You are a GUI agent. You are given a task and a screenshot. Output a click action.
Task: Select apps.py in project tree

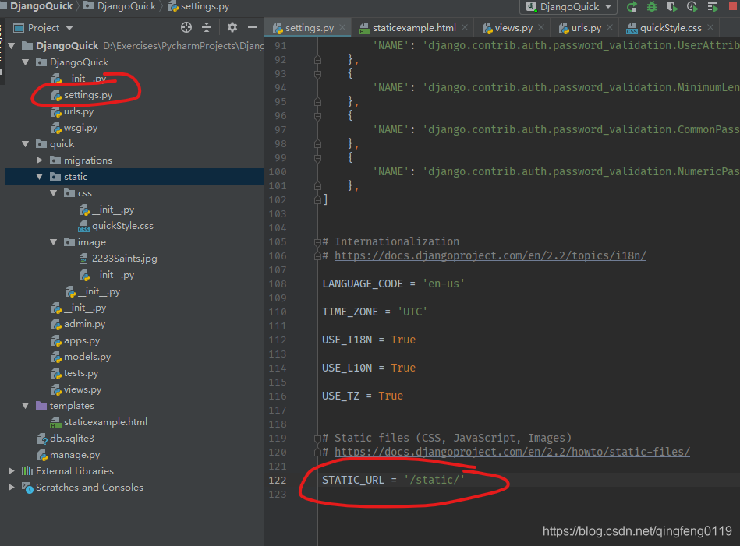[x=82, y=340]
